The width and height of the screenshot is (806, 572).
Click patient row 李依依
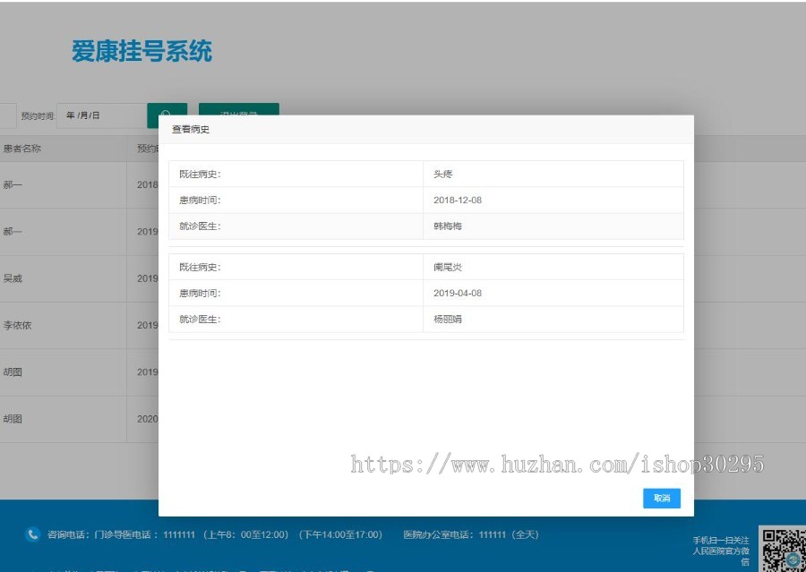(x=18, y=325)
